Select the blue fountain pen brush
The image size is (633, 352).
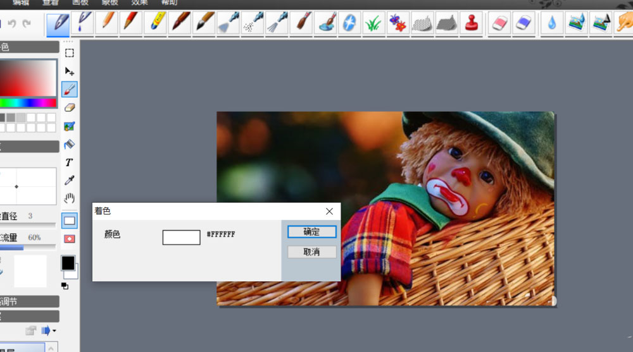click(58, 23)
